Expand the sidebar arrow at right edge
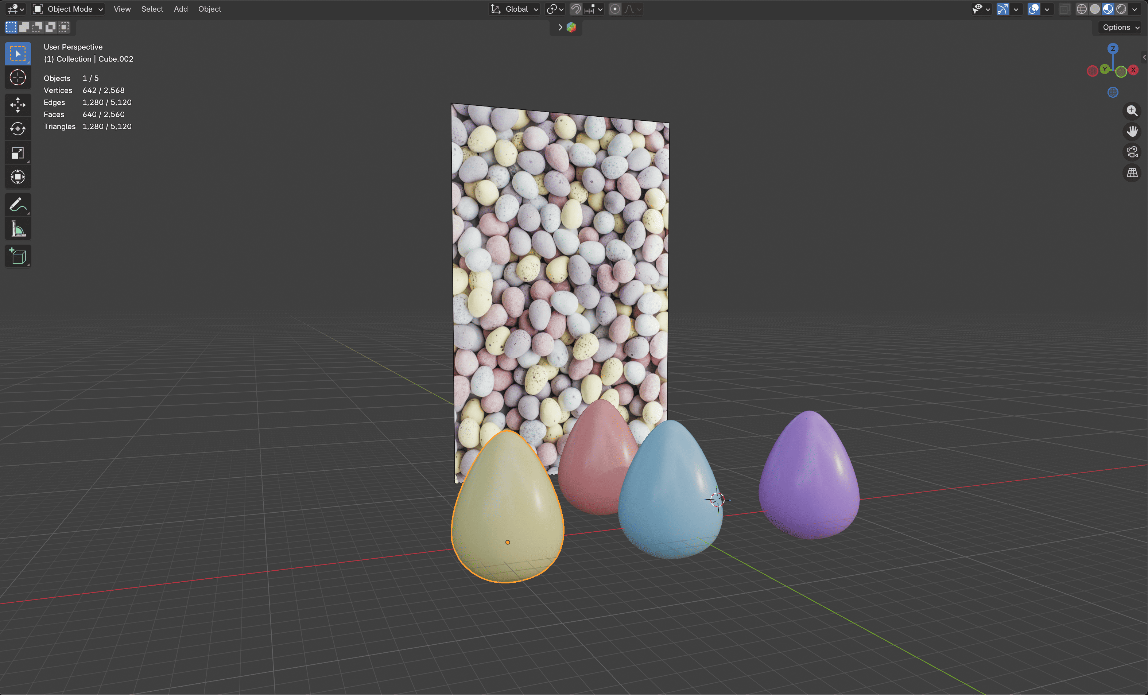The width and height of the screenshot is (1148, 695). (1144, 57)
